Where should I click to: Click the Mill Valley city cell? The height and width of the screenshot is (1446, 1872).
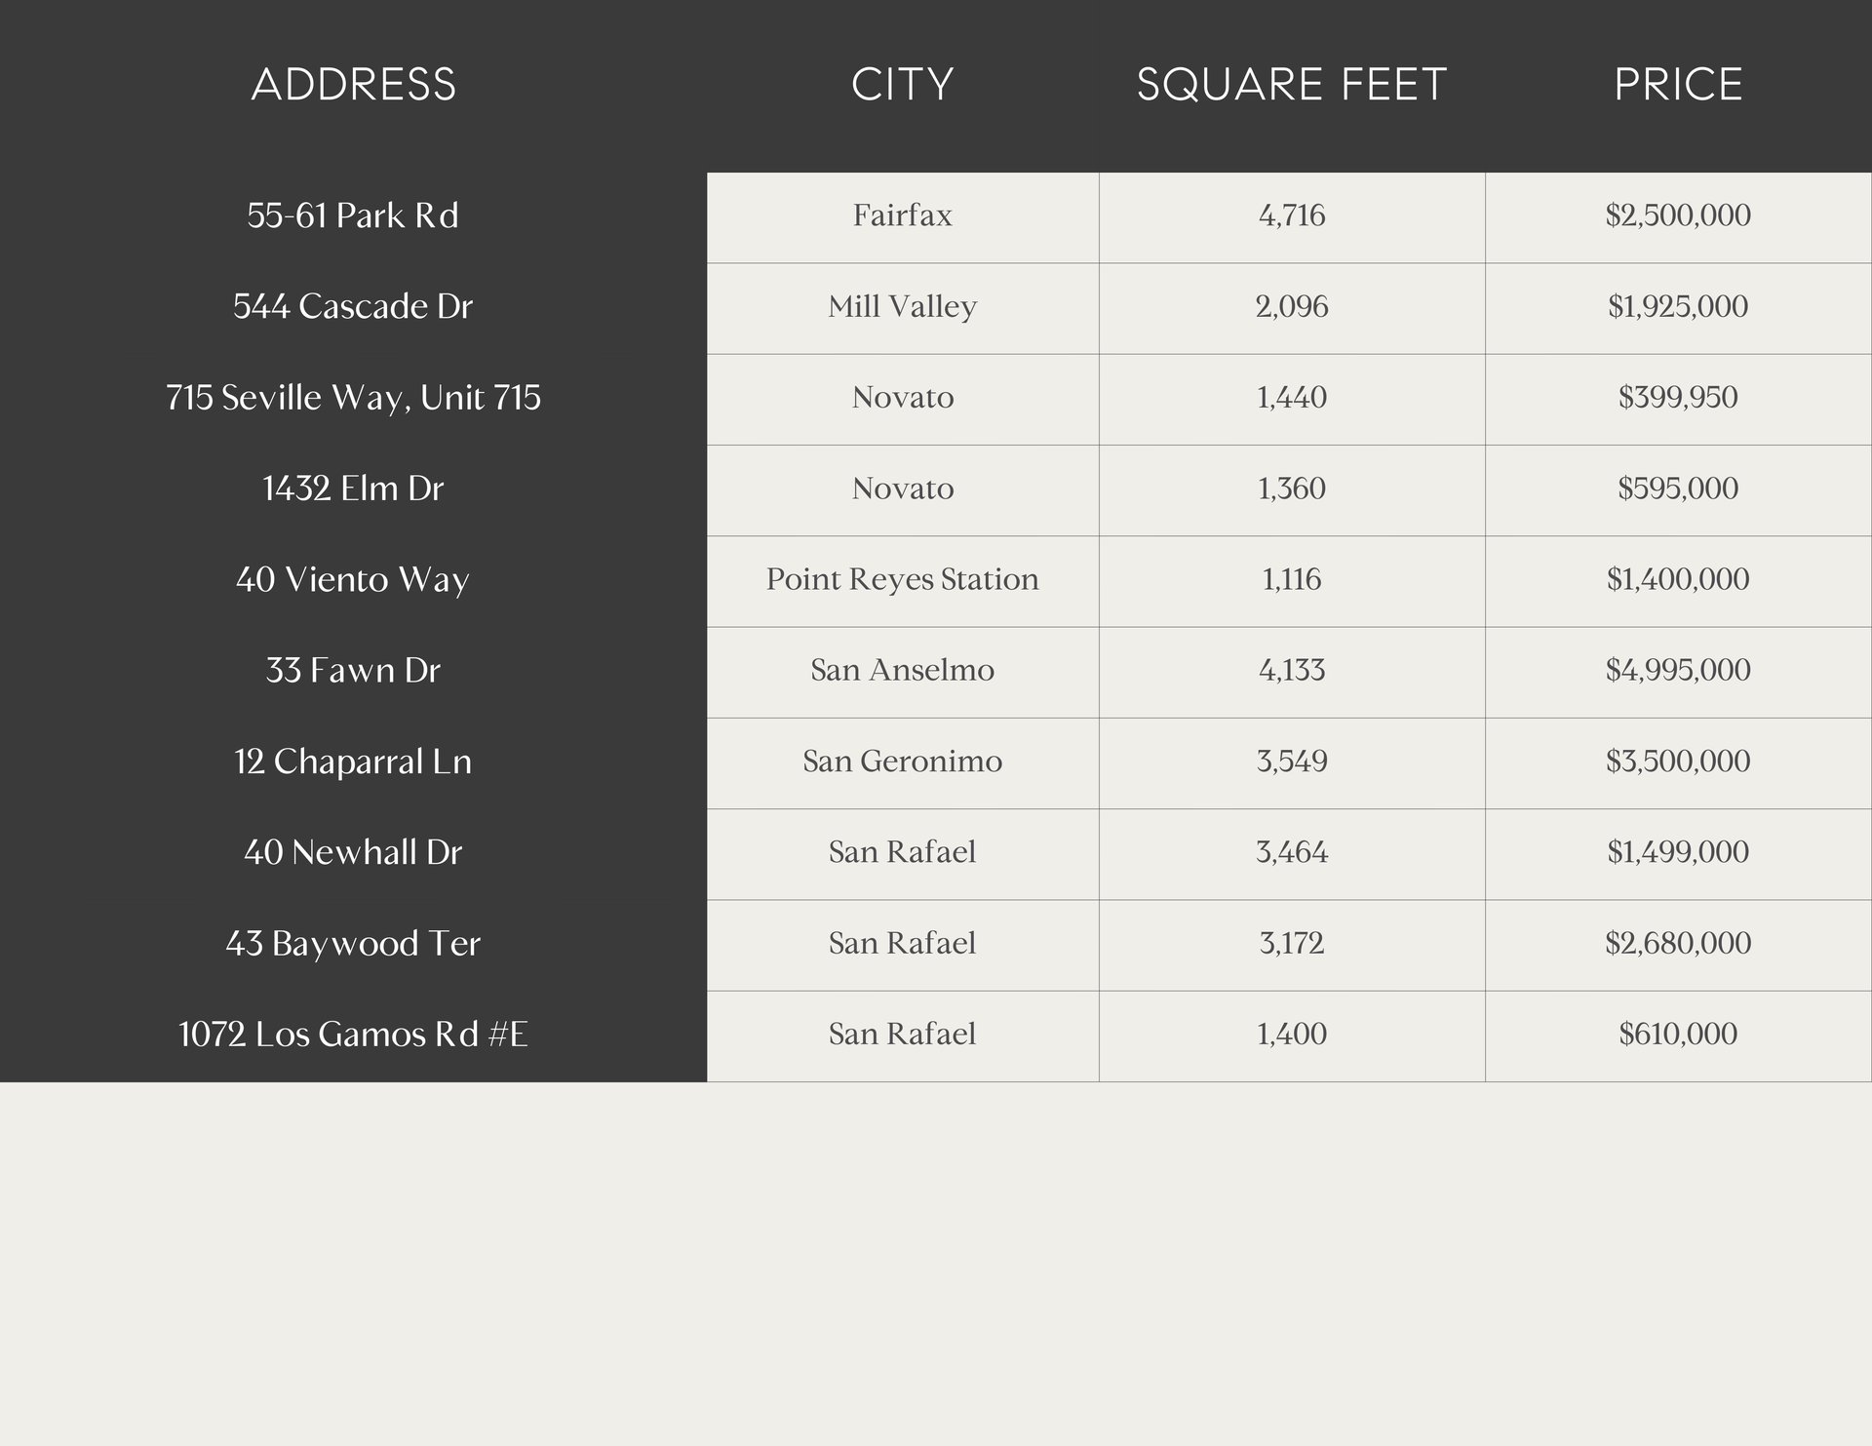click(x=902, y=306)
